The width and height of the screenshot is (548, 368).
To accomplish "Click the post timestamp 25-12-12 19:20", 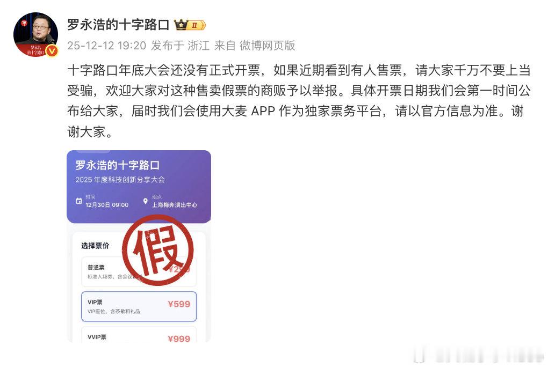I will (106, 46).
